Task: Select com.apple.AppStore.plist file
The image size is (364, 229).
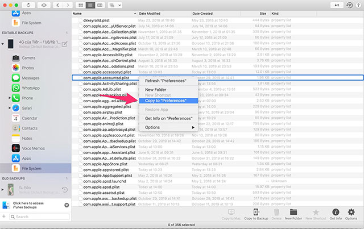Action: pos(217,164)
